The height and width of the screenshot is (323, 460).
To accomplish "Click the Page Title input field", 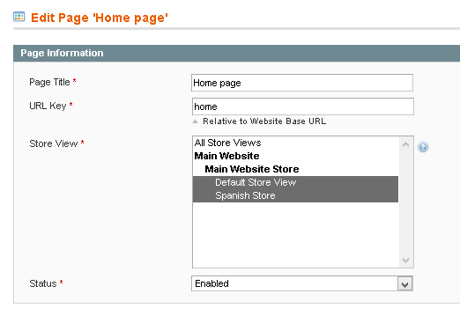I will tap(302, 83).
